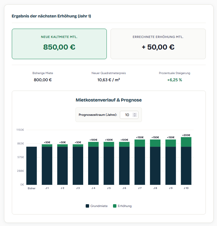The width and height of the screenshot is (217, 226).
Task: Click the green Erhöhung legend color square
Action: (x=115, y=206)
